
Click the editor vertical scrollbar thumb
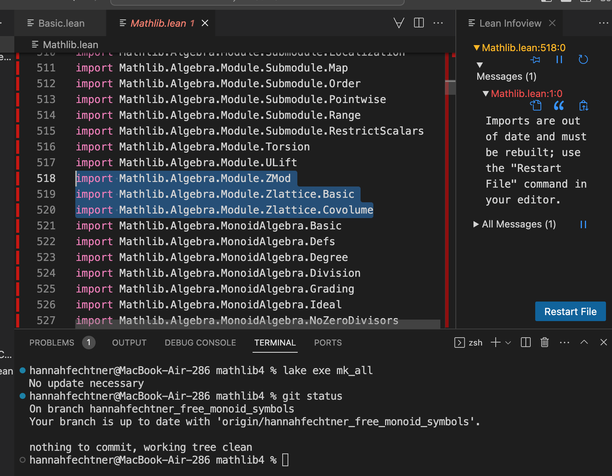pos(450,88)
